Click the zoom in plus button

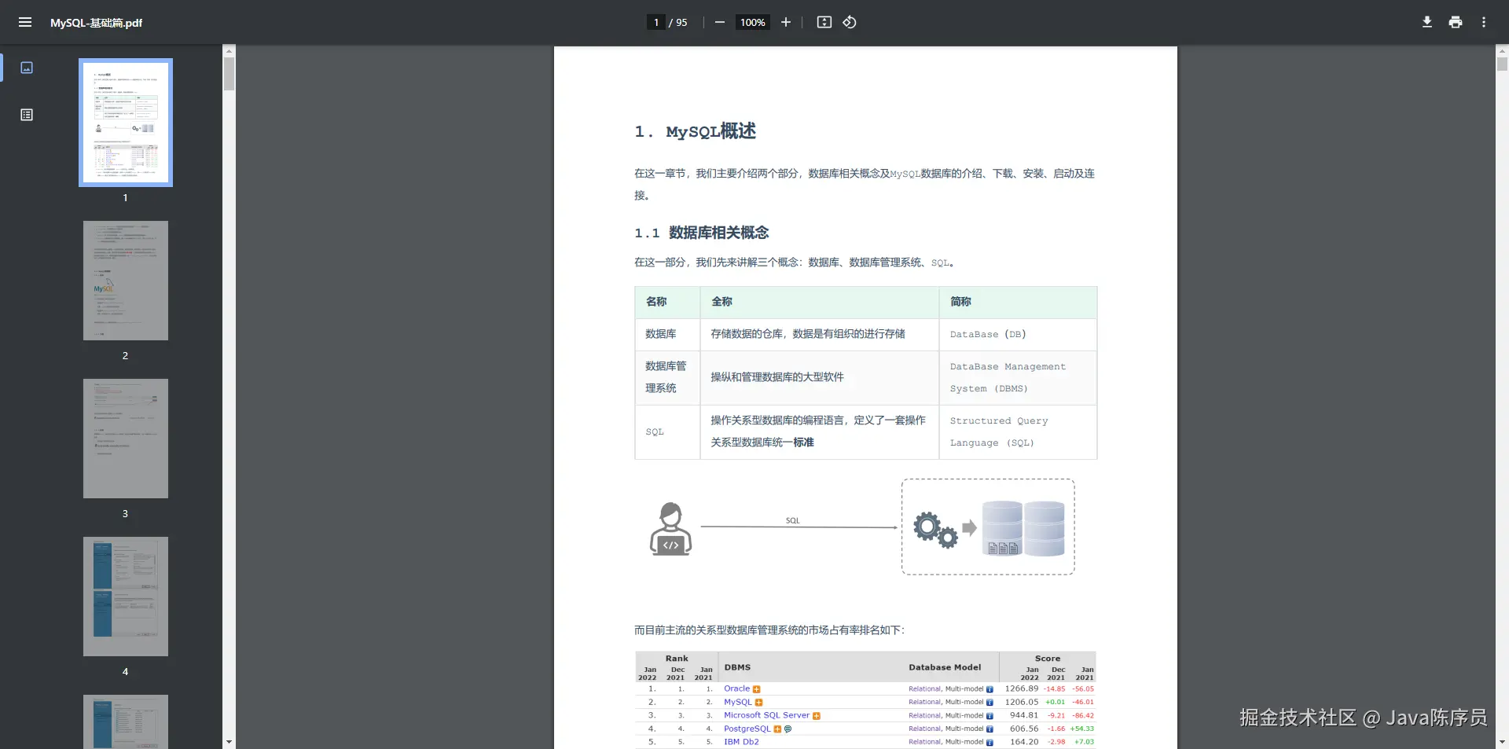[x=785, y=22]
